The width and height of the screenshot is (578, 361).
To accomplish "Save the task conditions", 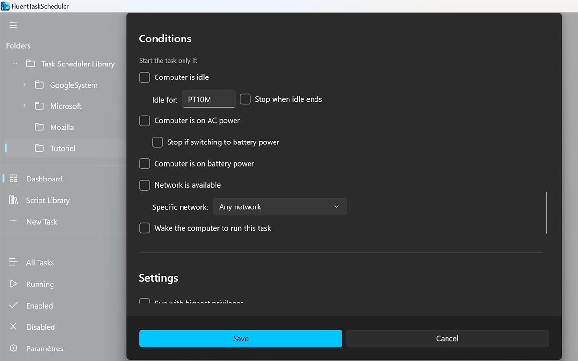I will tap(240, 338).
